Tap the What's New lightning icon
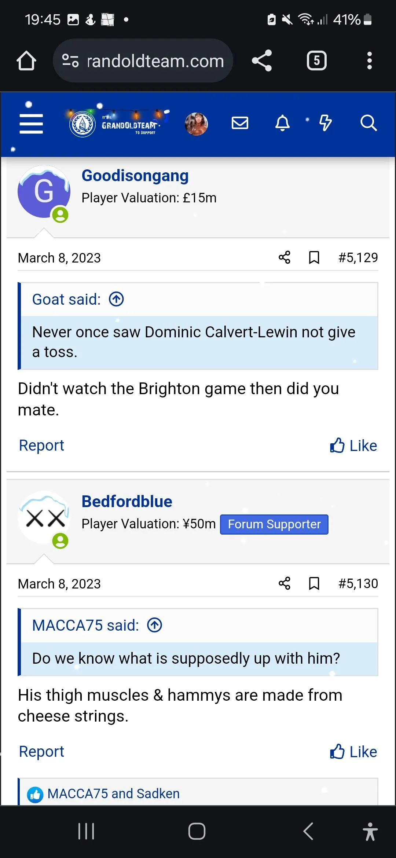The width and height of the screenshot is (396, 858). tap(325, 123)
